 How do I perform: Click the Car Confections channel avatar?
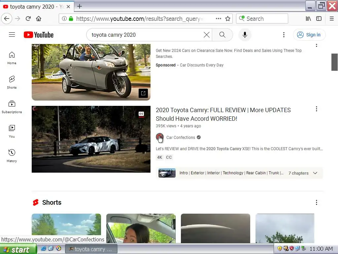160,137
